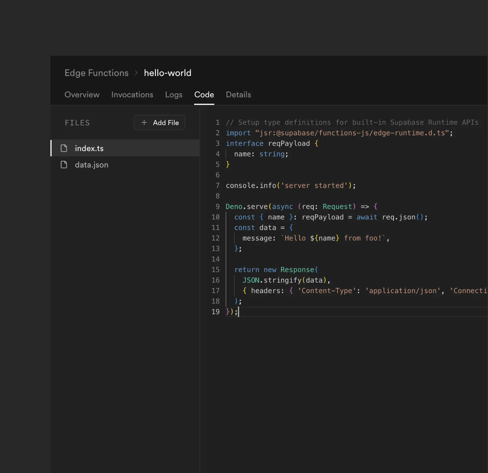The image size is (488, 473).
Task: Click the FILES section heading
Action: [77, 123]
